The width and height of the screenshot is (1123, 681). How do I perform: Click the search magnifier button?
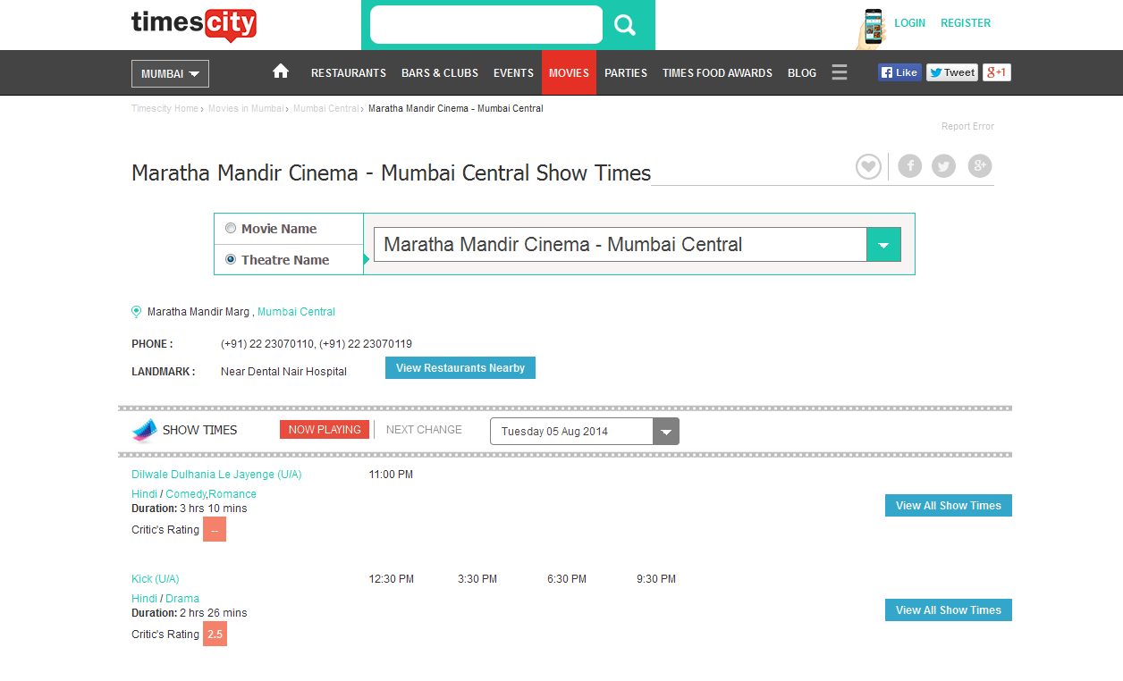click(625, 25)
